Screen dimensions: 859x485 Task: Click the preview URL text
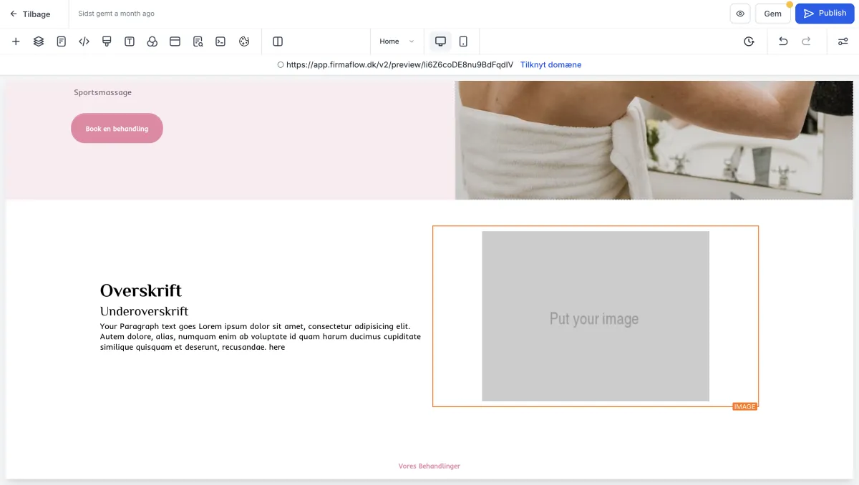pyautogui.click(x=399, y=64)
